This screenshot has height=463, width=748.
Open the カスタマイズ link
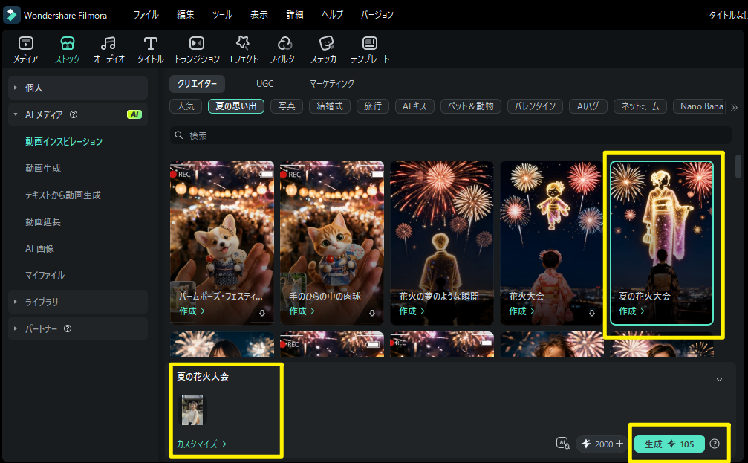coord(201,444)
